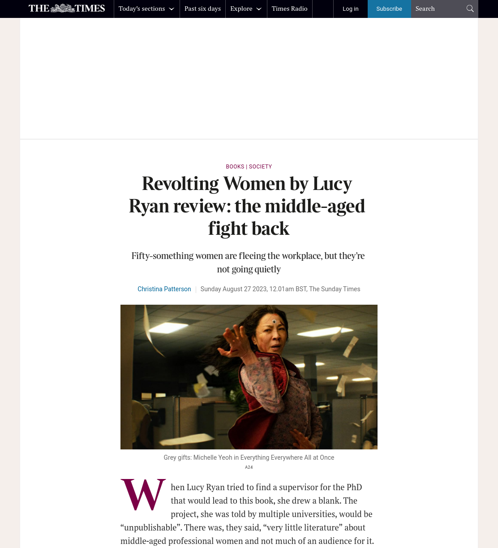This screenshot has height=548, width=498.
Task: Click the publication date text
Action: (280, 289)
